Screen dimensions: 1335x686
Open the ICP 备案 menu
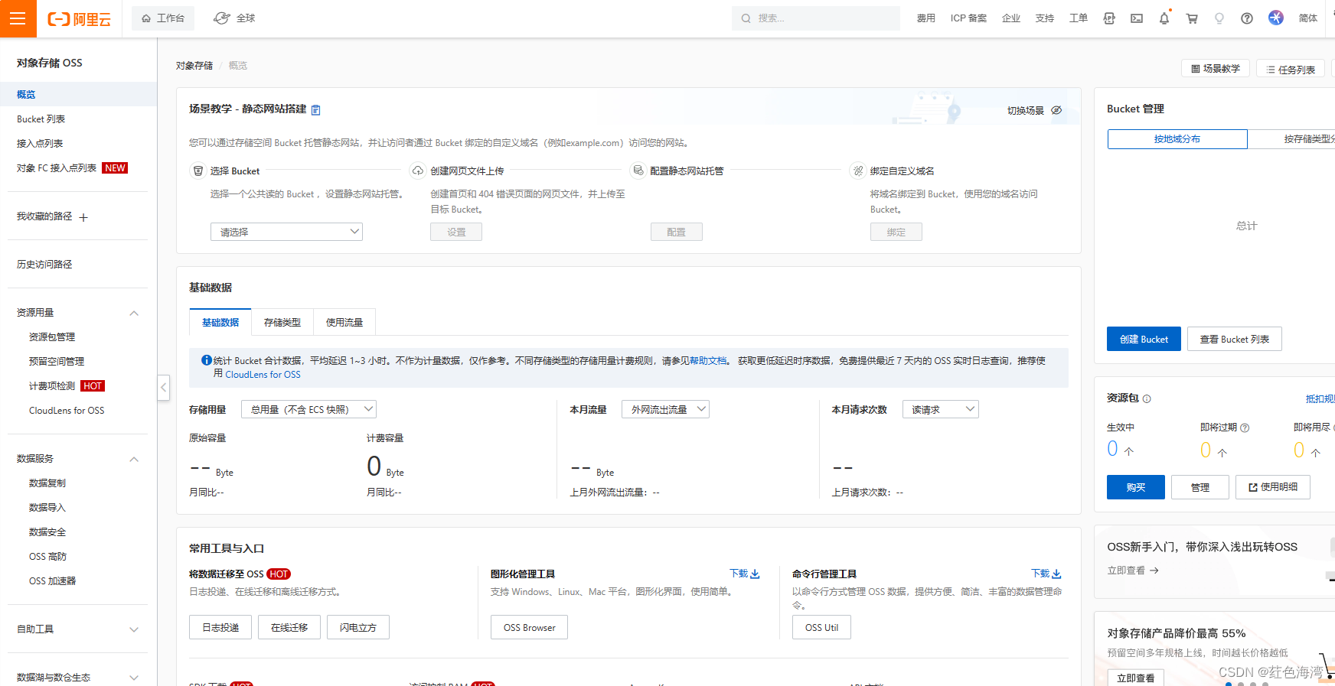point(968,18)
